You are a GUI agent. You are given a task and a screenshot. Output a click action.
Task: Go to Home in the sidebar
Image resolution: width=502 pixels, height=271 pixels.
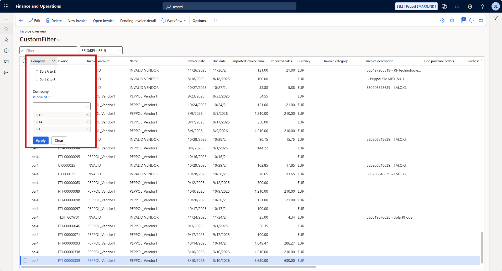click(6, 29)
